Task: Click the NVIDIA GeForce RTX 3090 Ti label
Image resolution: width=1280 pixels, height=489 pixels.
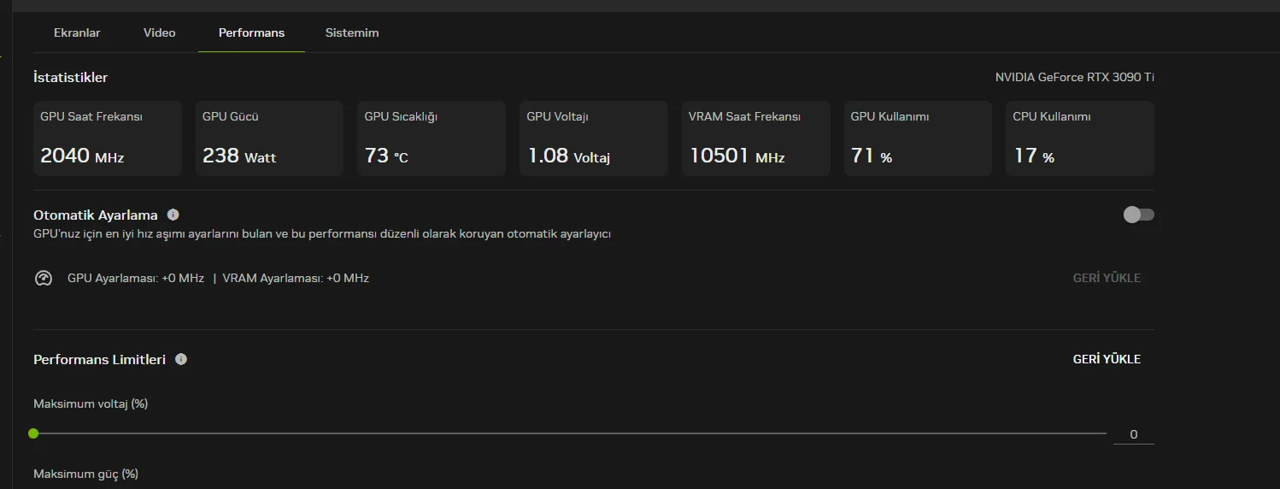Action: click(1074, 77)
